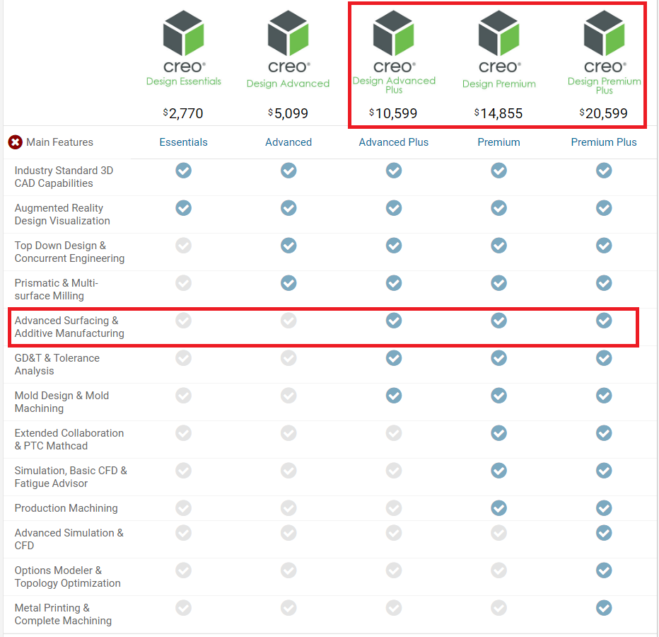Select the "Prismatic & Multi-surface Milling" row label
The width and height of the screenshot is (659, 637).
coord(57,289)
